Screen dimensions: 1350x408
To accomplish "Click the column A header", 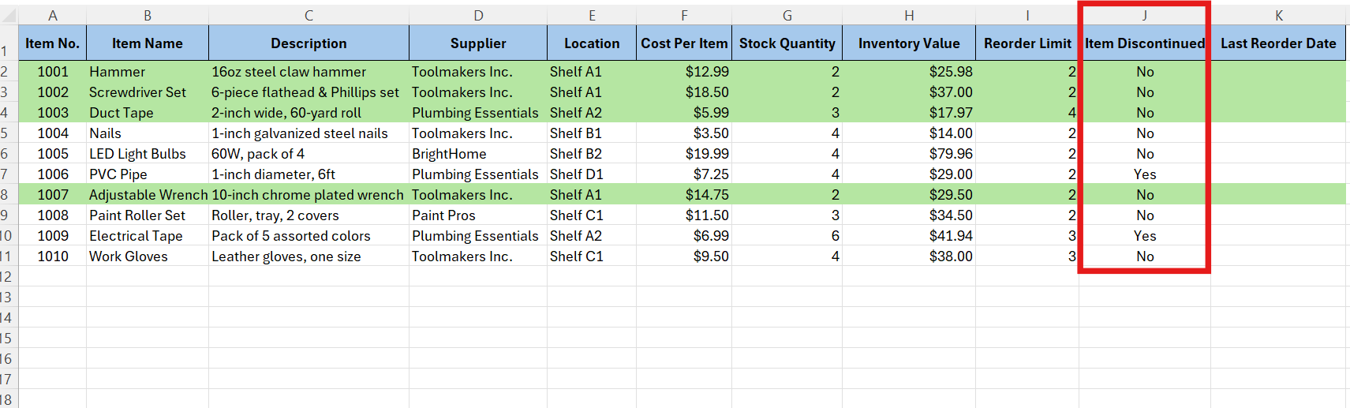I will click(x=52, y=15).
